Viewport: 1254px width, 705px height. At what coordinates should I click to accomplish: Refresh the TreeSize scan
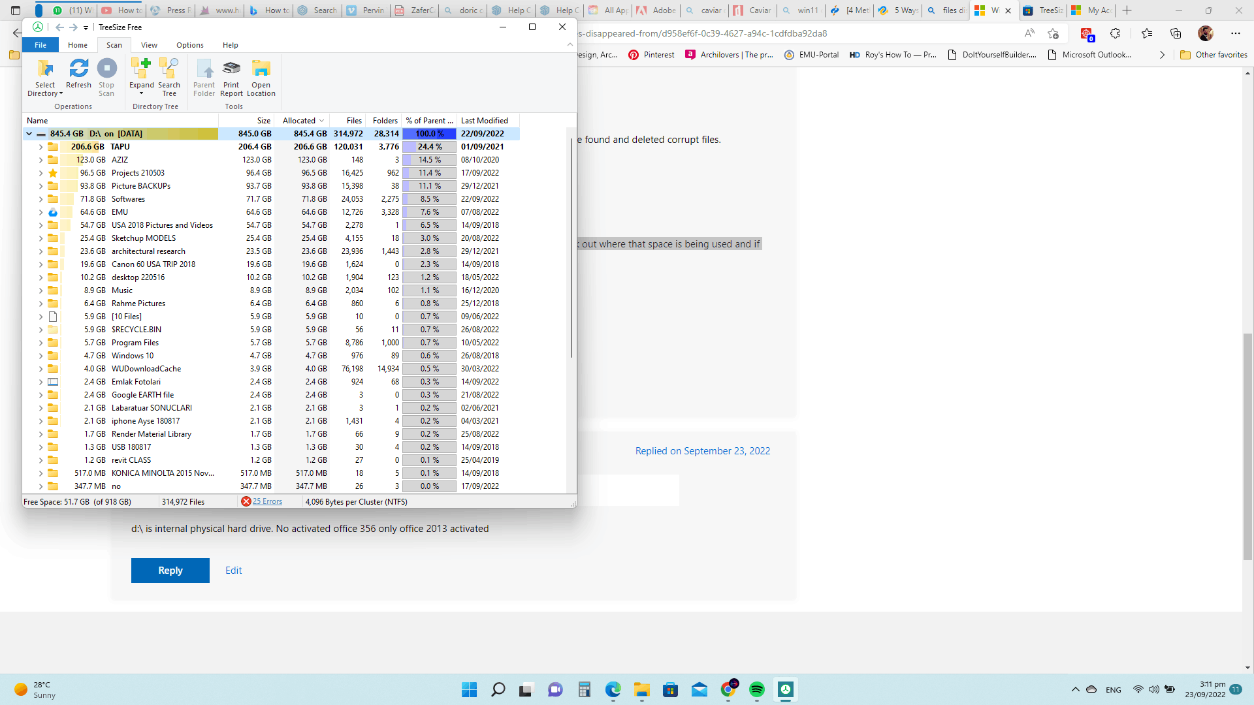click(x=78, y=69)
